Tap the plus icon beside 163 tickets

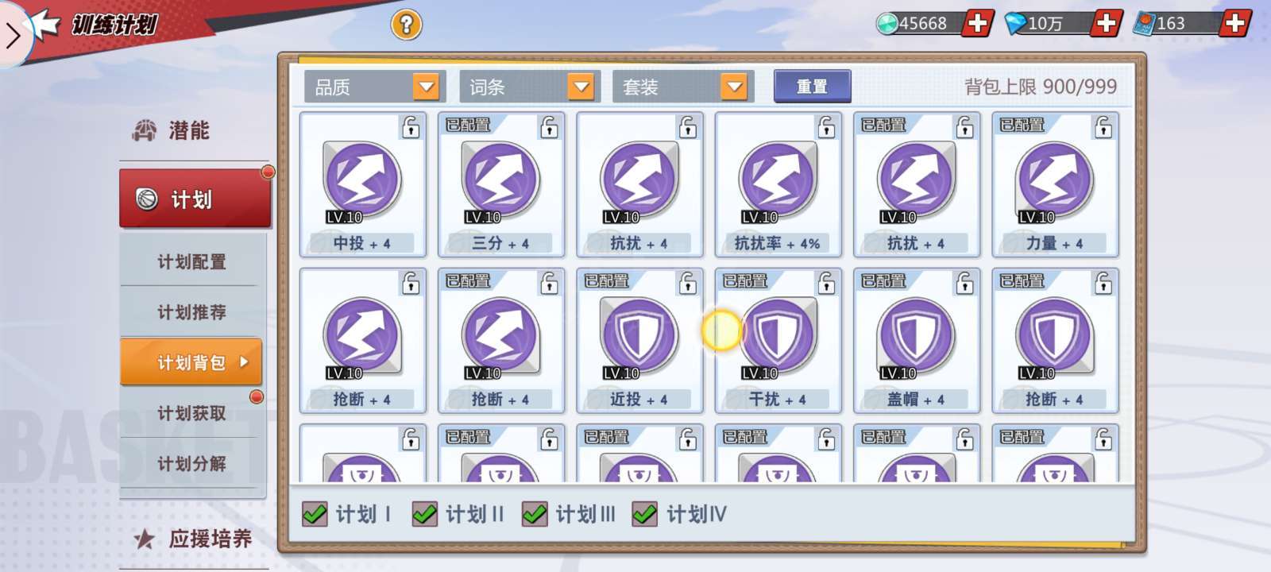coord(1234,23)
